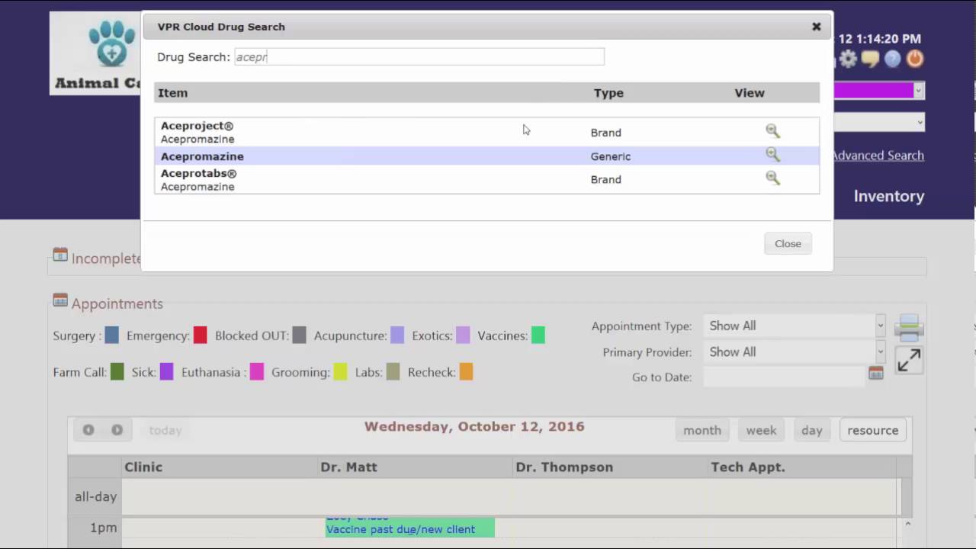Click the Grooming yellow color swatch
Screen dimensions: 976x549
pos(340,372)
